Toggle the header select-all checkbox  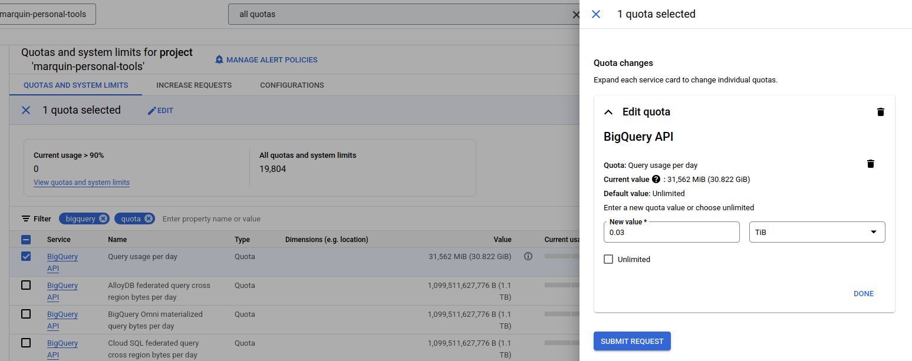point(26,240)
